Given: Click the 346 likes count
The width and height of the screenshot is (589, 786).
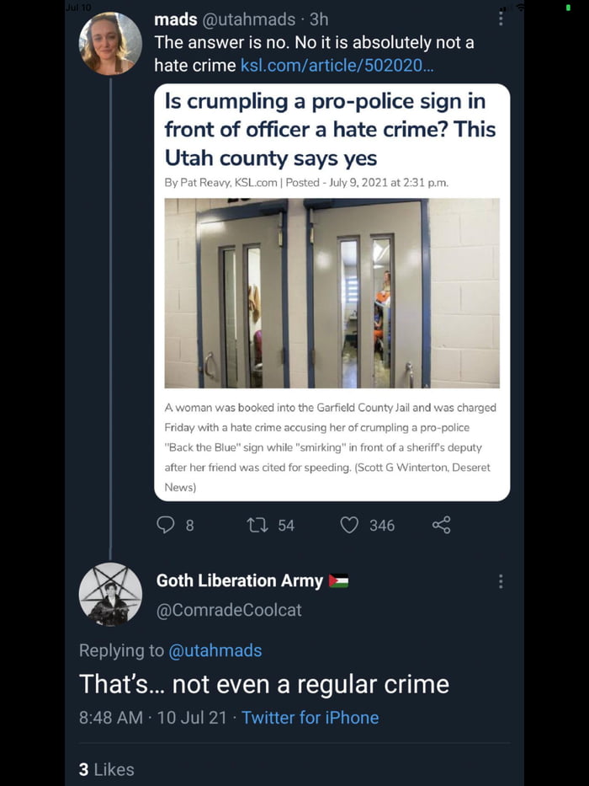Looking at the screenshot, I should 381,525.
